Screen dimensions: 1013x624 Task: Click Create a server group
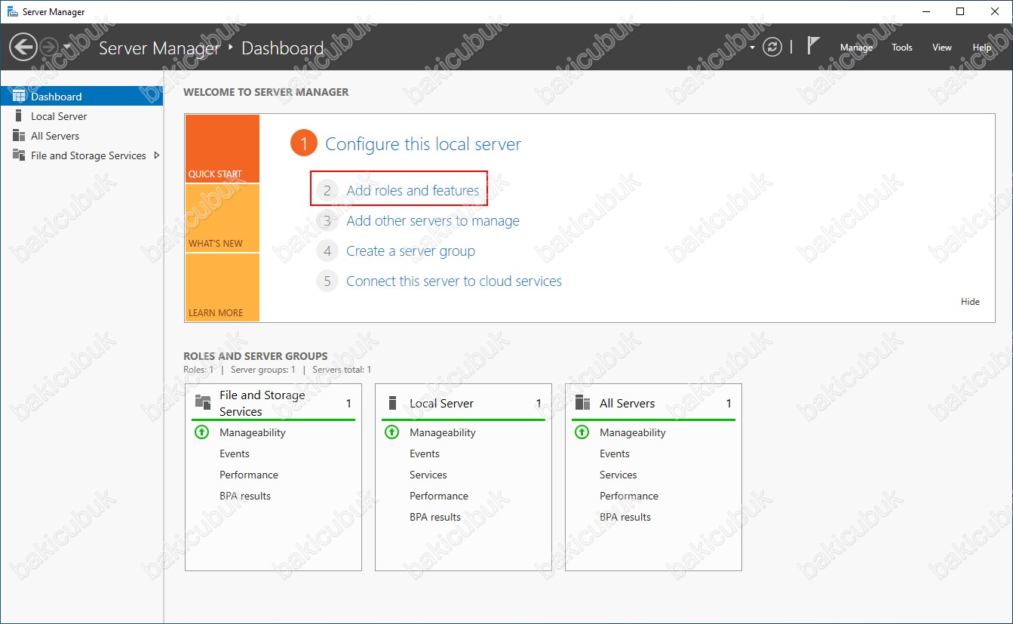(x=410, y=251)
